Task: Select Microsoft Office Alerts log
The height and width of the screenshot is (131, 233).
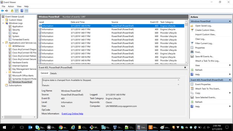Action: click(23, 76)
